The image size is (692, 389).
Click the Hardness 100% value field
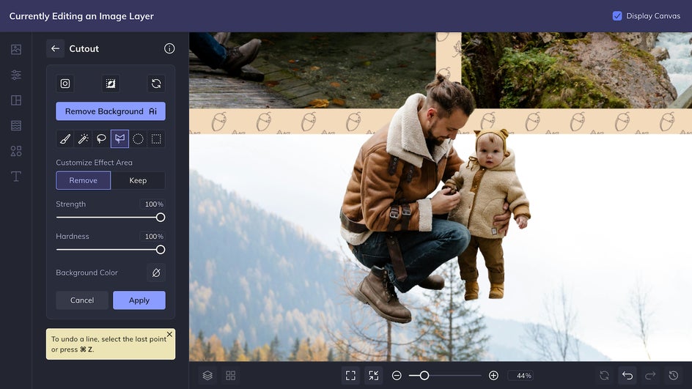[154, 237]
